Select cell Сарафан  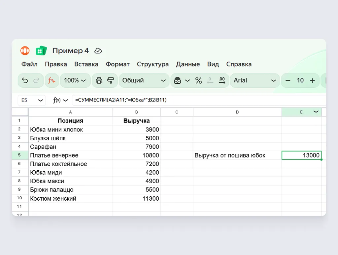(71, 147)
